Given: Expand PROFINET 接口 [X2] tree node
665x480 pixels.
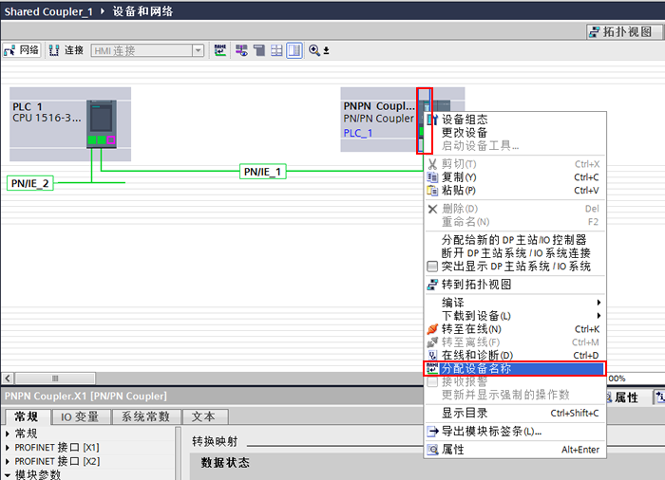Looking at the screenshot, I should coord(8,461).
